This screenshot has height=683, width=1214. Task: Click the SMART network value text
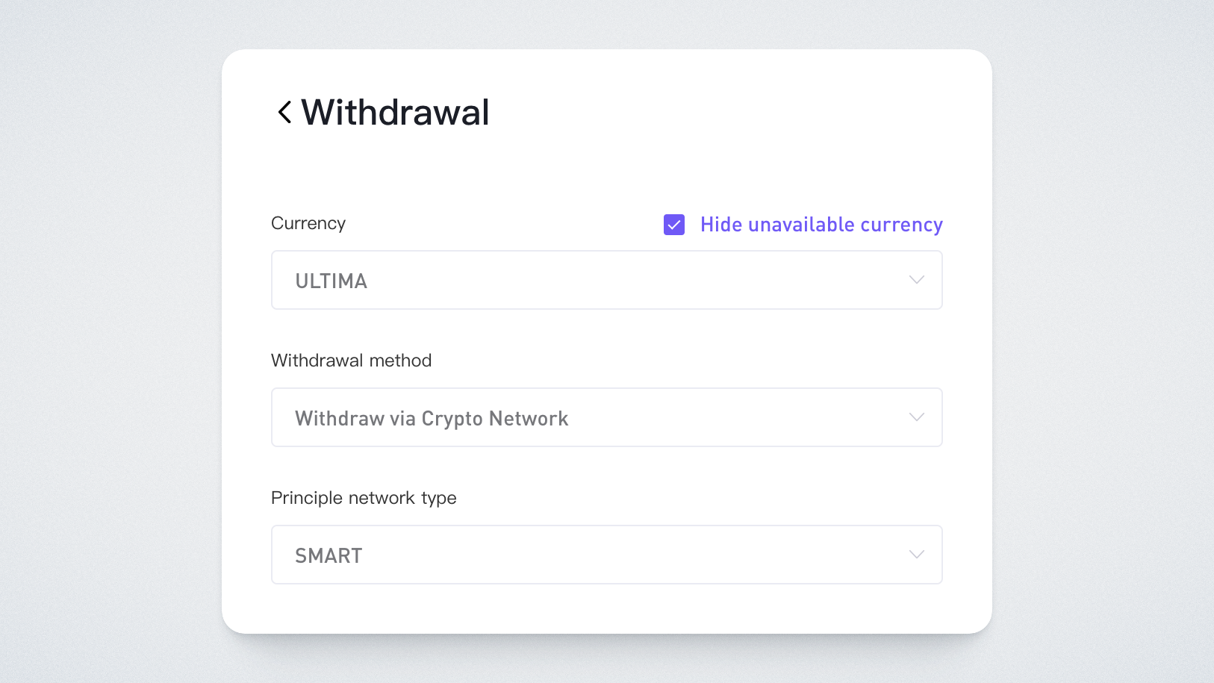coord(329,556)
